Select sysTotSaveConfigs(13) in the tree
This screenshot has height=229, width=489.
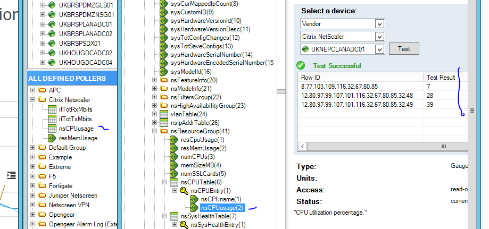(202, 46)
